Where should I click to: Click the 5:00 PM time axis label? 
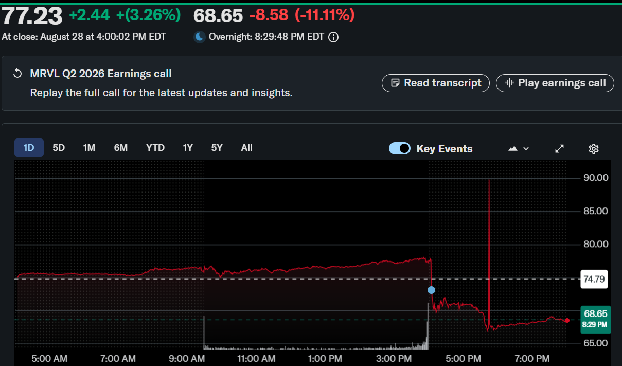point(463,358)
